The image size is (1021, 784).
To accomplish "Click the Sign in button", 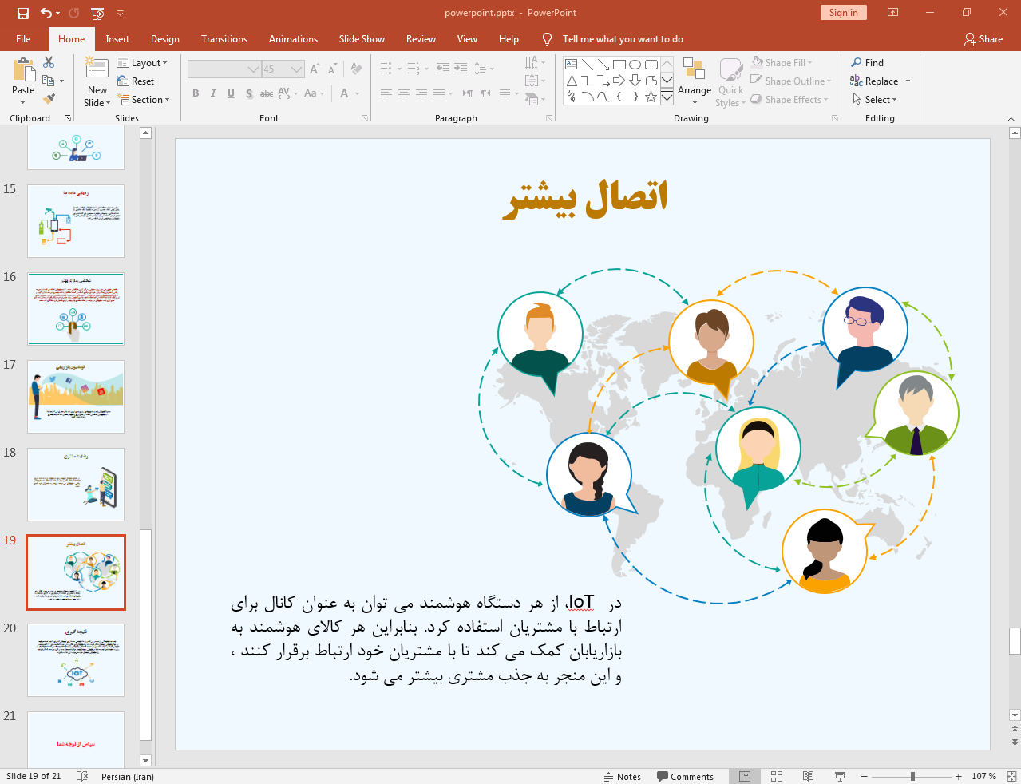I will (843, 12).
